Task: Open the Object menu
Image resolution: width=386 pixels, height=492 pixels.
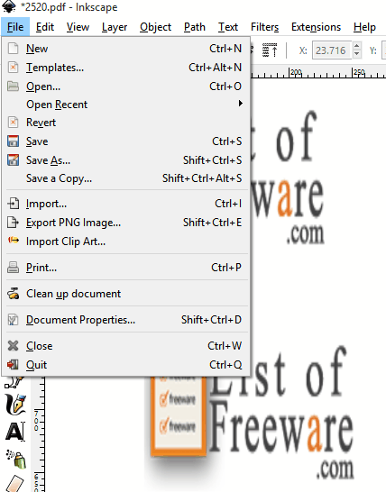Action: point(155,27)
